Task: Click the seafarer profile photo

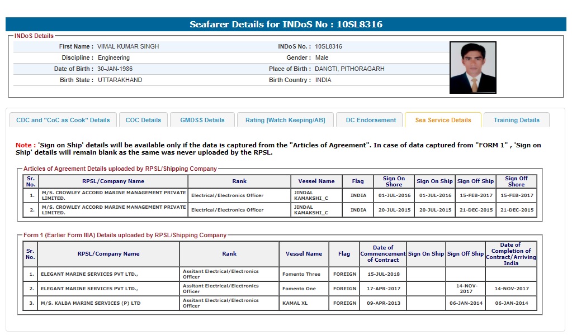Action: [472, 68]
